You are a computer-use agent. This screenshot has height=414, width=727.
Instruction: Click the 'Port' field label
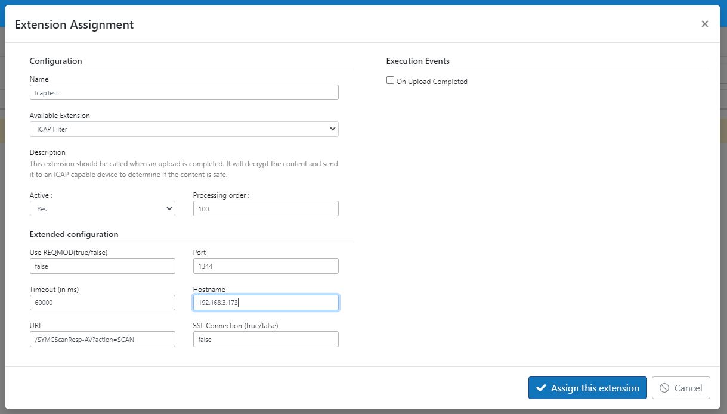click(200, 252)
